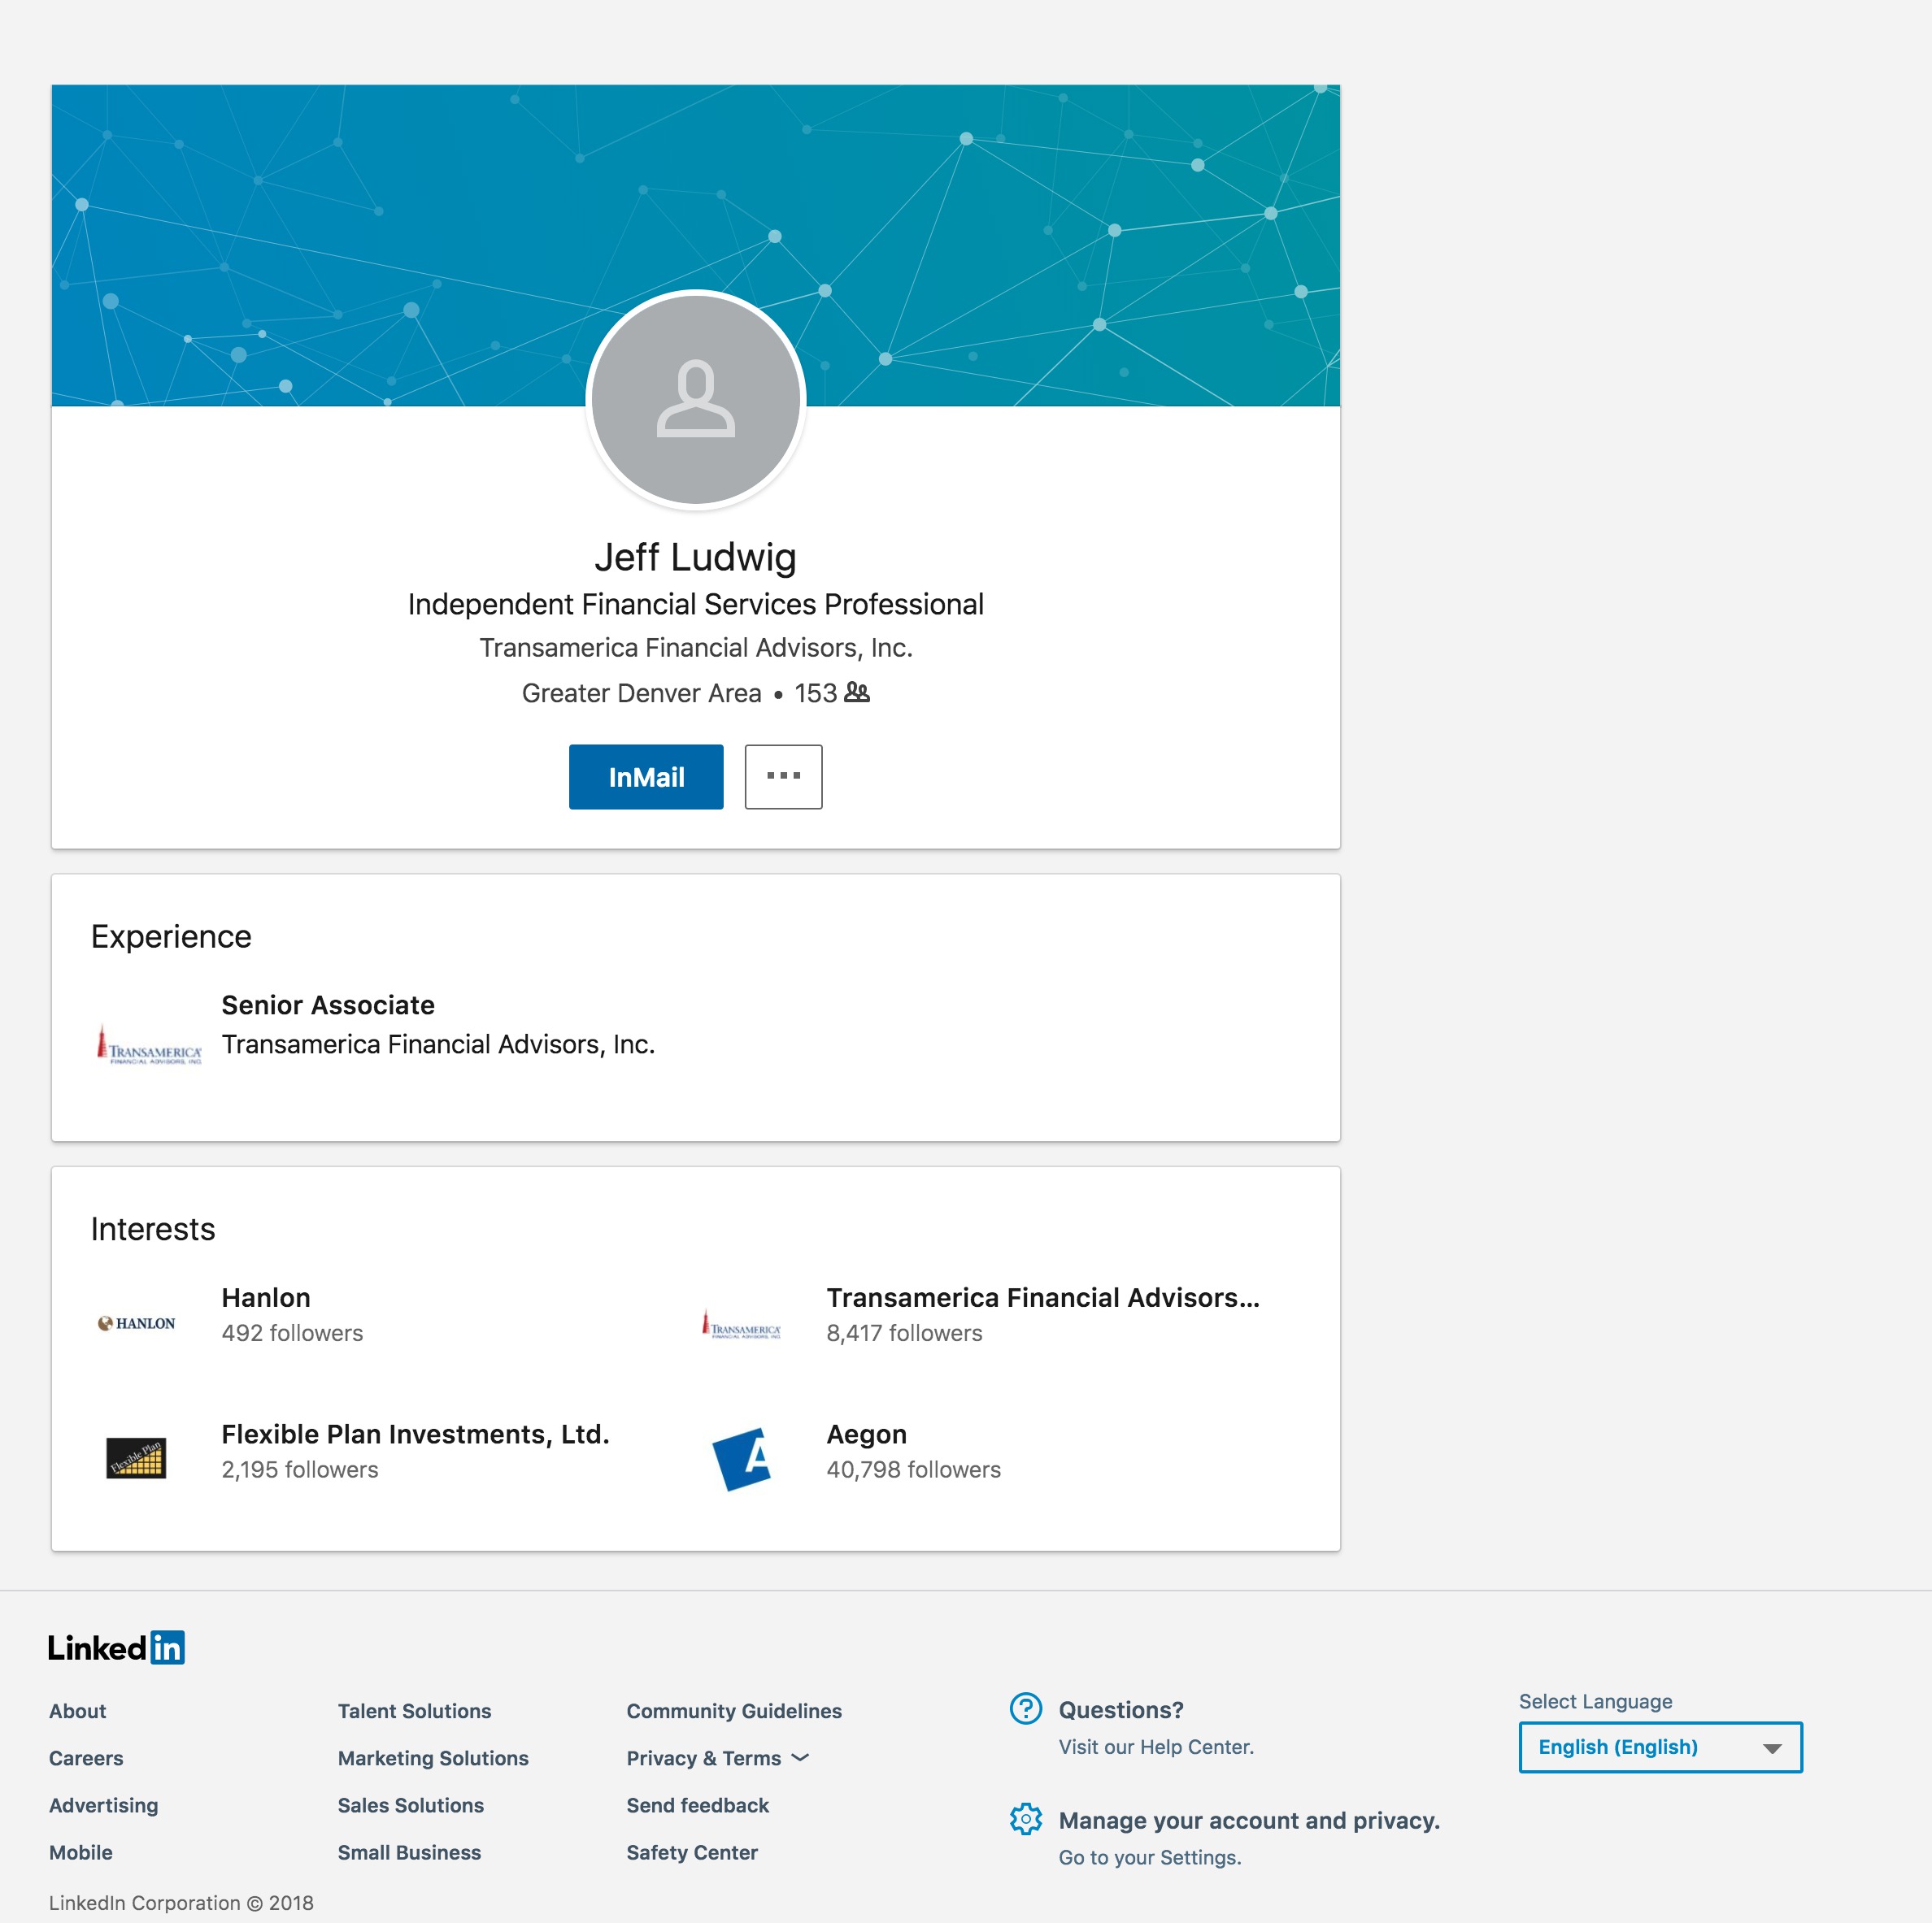1932x1923 pixels.
Task: Click the default profile photo avatar
Action: (695, 400)
